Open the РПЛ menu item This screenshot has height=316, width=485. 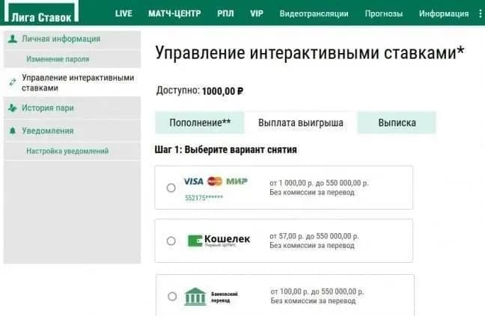coord(225,13)
